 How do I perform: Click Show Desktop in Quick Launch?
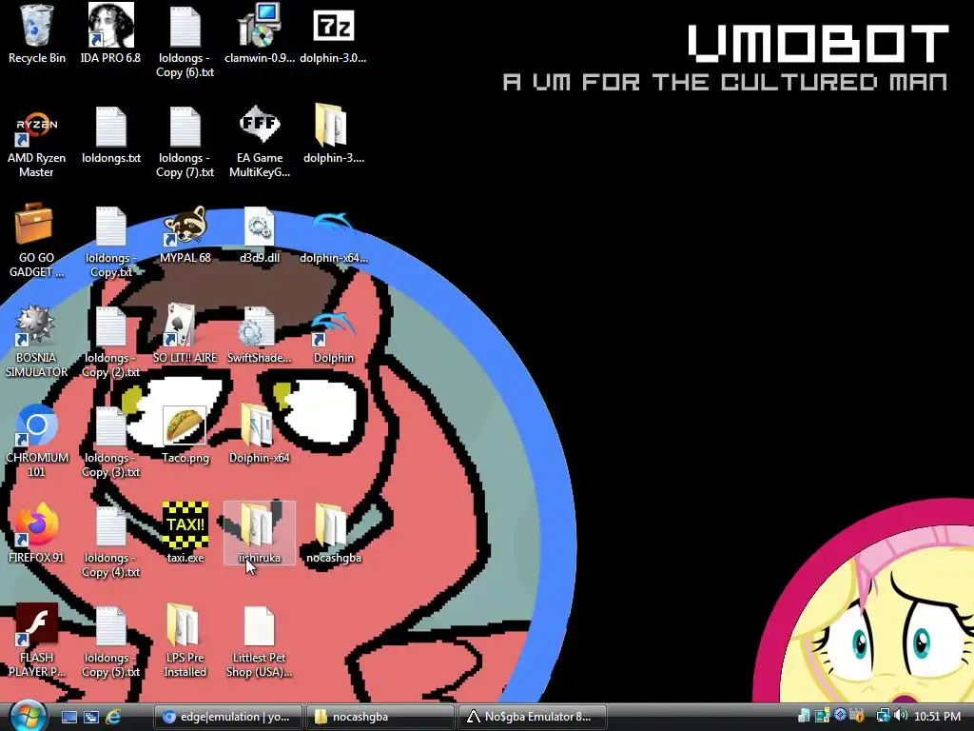[x=68, y=718]
